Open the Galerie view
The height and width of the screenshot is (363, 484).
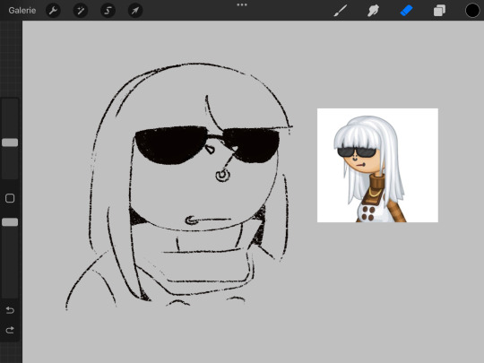pyautogui.click(x=22, y=11)
